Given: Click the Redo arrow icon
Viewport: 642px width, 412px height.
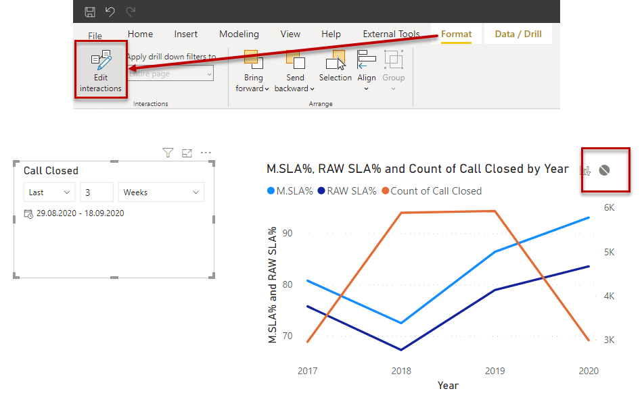Looking at the screenshot, I should coord(131,12).
